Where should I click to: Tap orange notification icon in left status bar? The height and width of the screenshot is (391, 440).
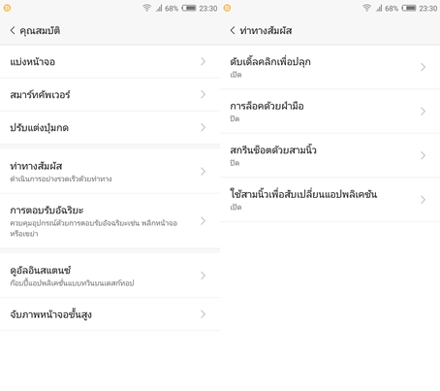click(7, 8)
